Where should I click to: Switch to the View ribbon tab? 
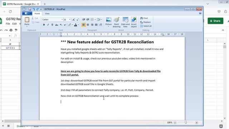pos(47,14)
